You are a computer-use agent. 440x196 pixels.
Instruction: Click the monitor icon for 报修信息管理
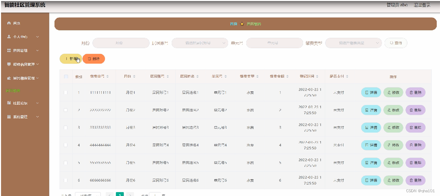tap(9, 64)
